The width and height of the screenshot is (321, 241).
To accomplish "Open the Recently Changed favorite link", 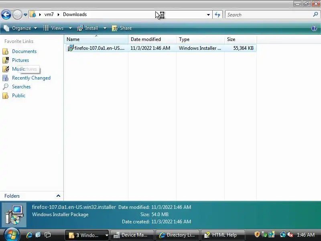I will tap(31, 78).
